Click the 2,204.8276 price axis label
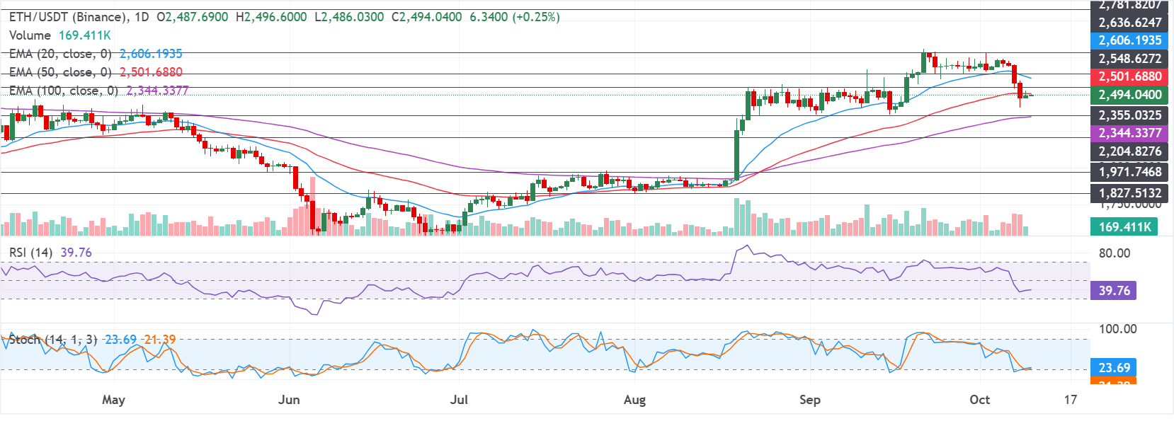The height and width of the screenshot is (421, 1174). (x=1130, y=151)
